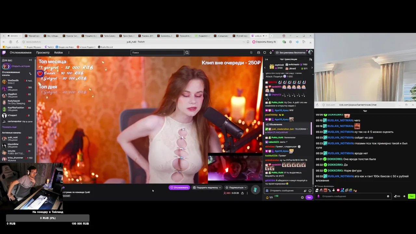Open the Twitch home logo
Image resolution: width=416 pixels, height=234 pixels.
4,53
